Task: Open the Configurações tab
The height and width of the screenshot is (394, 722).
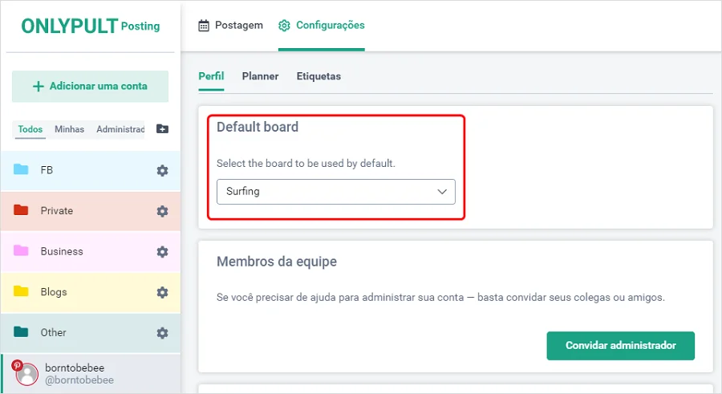Action: pos(322,26)
